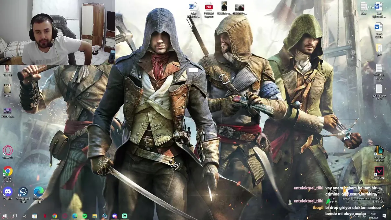Viewport: 391px width, 220px height.
Task: Select the Burak ULUS Word document
Action: tap(379, 31)
